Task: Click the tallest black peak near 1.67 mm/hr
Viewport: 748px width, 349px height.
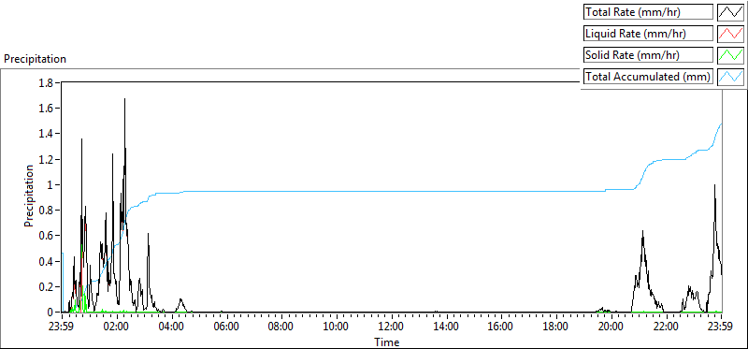Action: [125, 99]
